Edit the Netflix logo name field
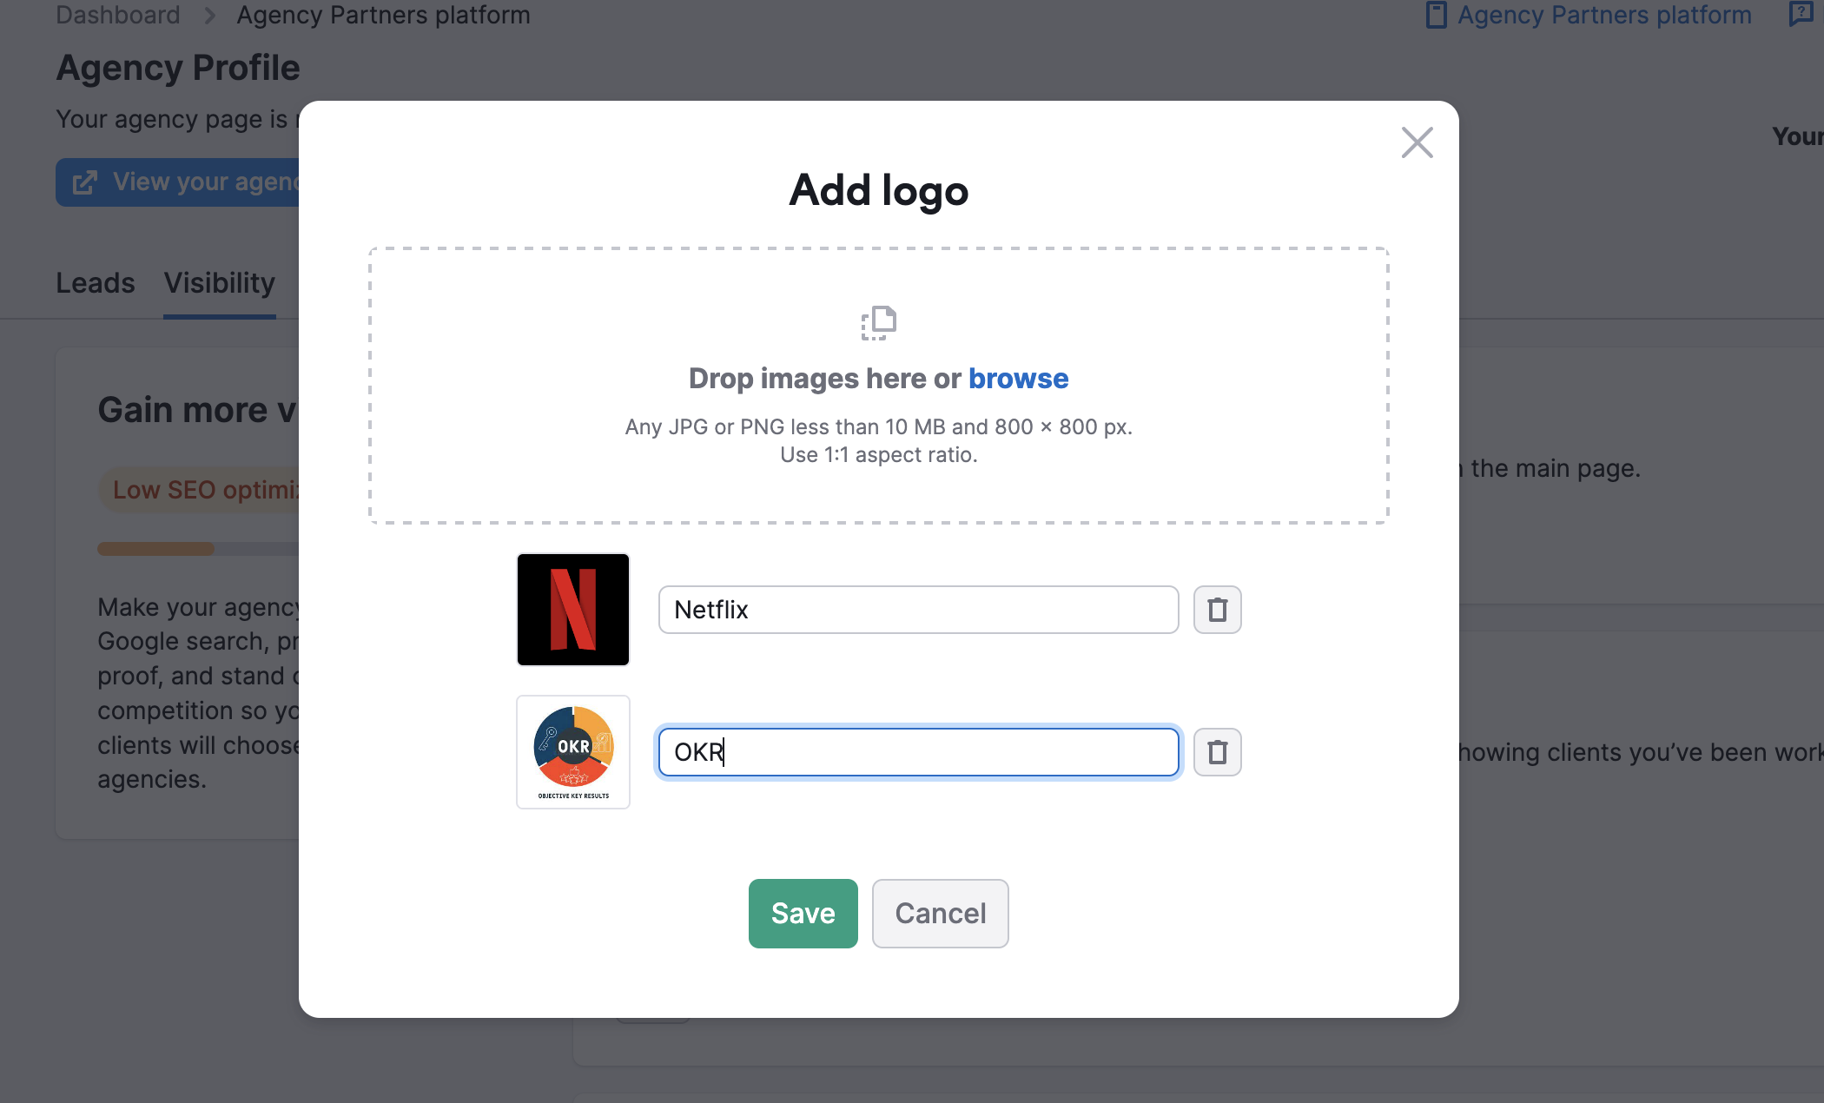Viewport: 1824px width, 1103px height. click(x=918, y=610)
